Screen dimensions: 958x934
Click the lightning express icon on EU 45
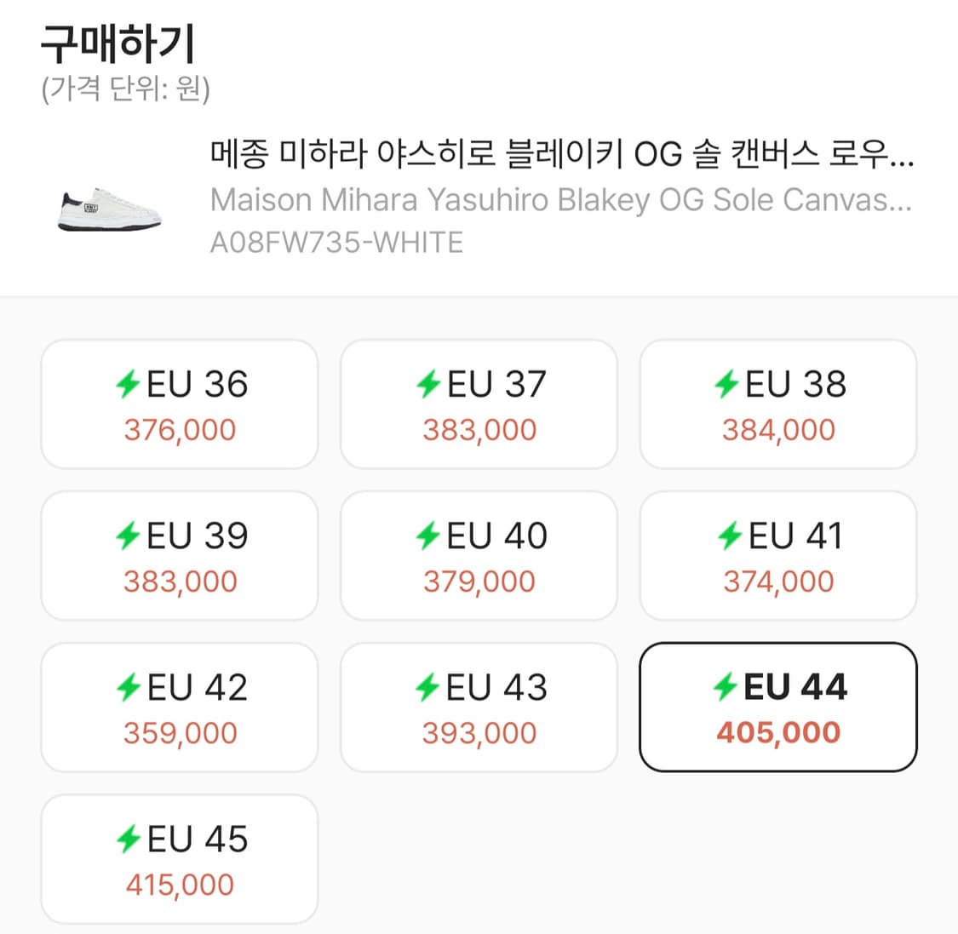click(128, 838)
